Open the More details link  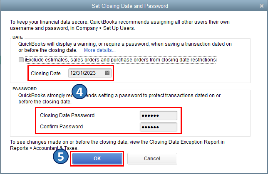(100, 50)
